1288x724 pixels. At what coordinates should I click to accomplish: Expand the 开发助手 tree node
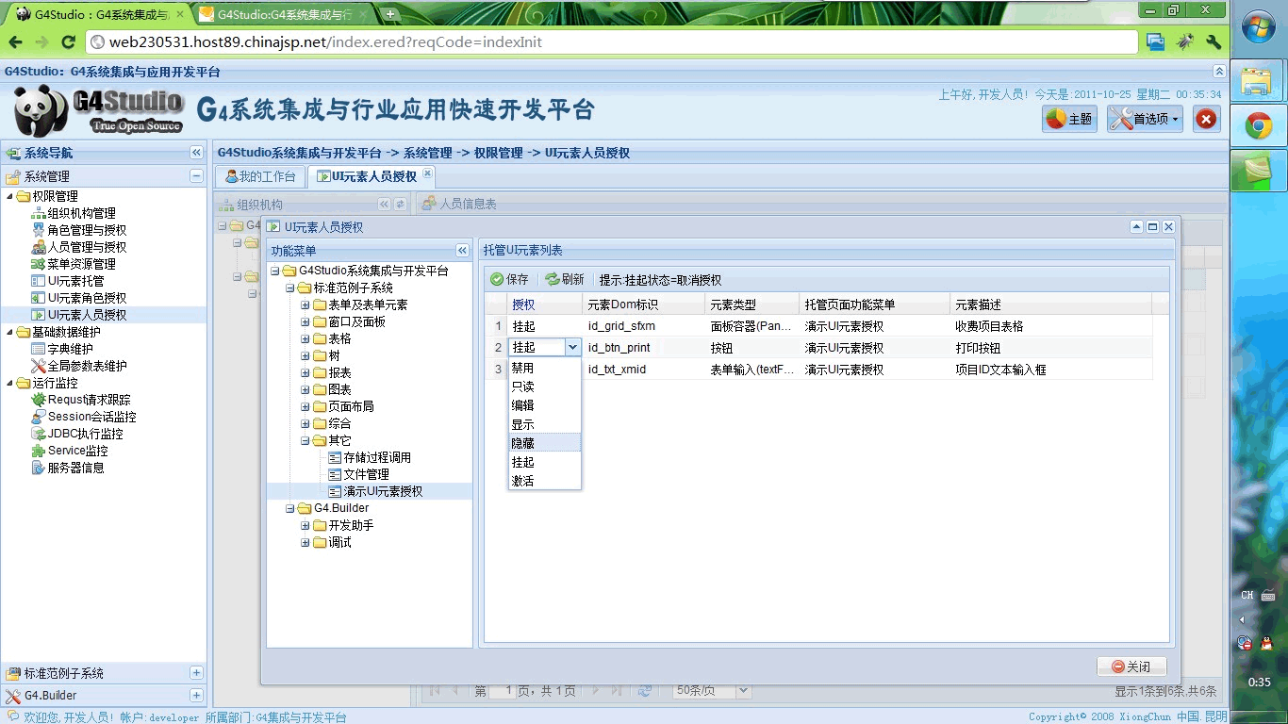pyautogui.click(x=305, y=525)
